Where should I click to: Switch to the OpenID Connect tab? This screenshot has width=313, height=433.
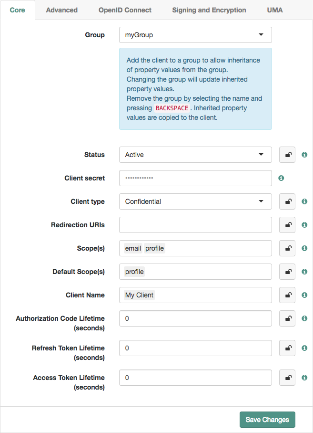click(125, 10)
